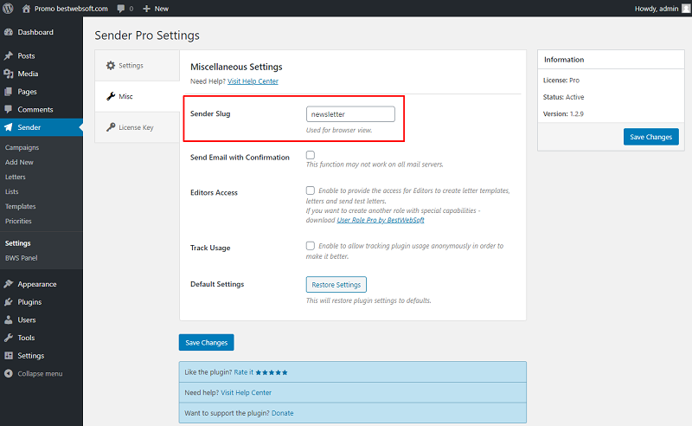The width and height of the screenshot is (692, 426).
Task: Click the plus New icon
Action: (147, 9)
